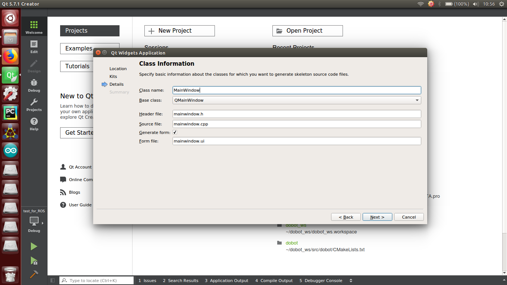Viewport: 507px width, 285px height.
Task: Click the Details step in wizard
Action: pos(117,84)
